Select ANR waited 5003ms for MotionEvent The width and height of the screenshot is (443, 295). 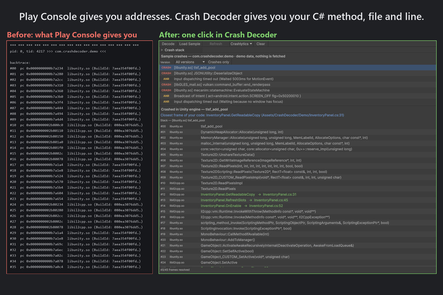[x=298, y=79]
